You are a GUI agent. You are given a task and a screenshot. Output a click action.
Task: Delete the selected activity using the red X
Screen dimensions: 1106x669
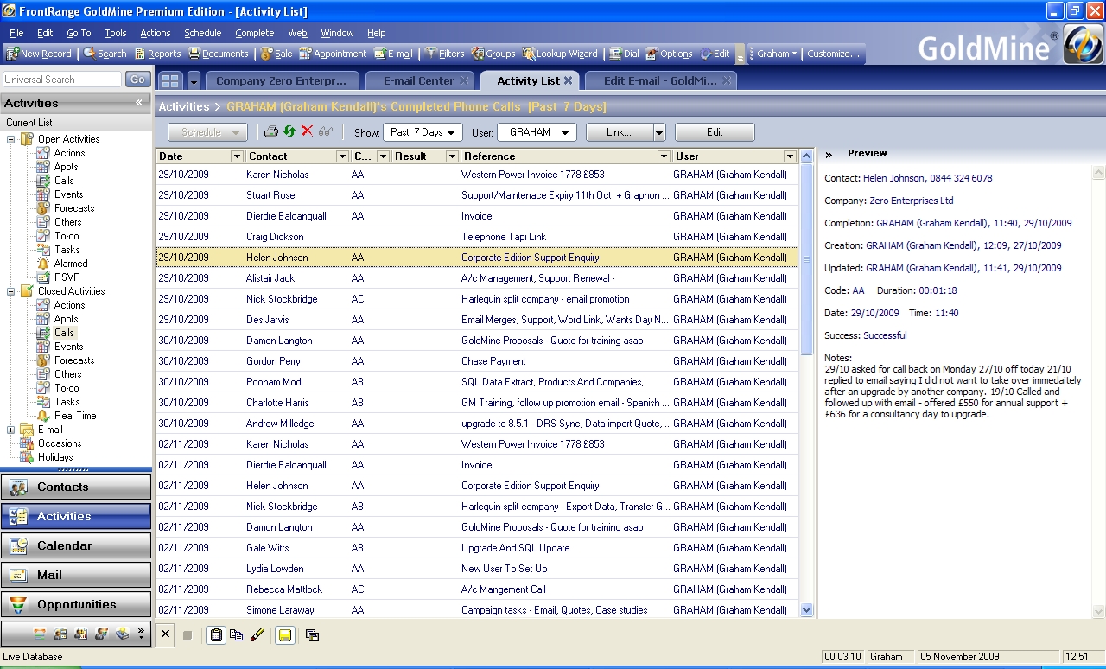pyautogui.click(x=307, y=131)
